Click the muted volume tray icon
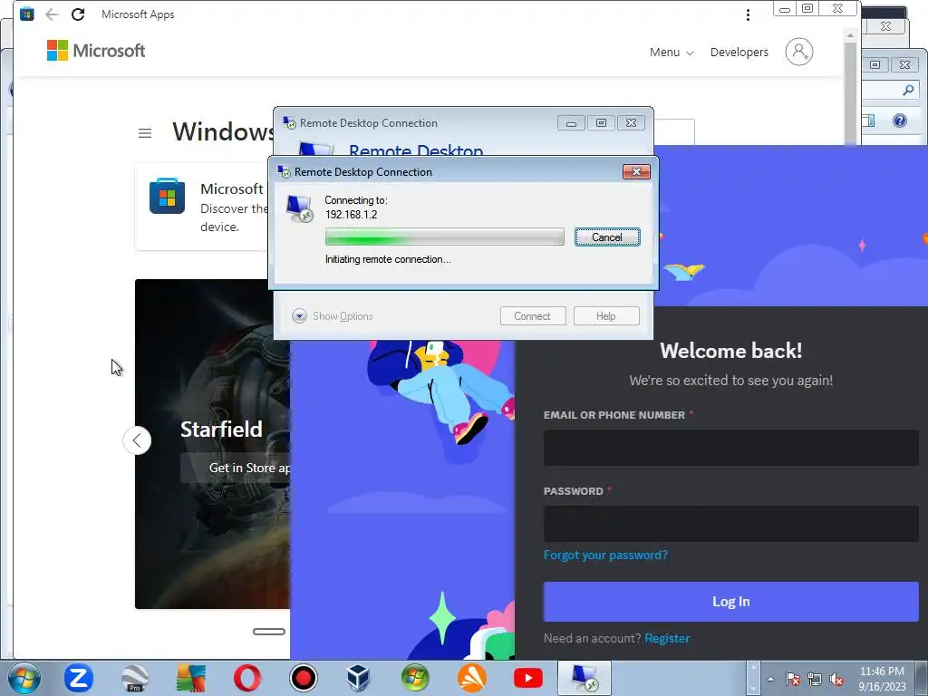 point(836,679)
